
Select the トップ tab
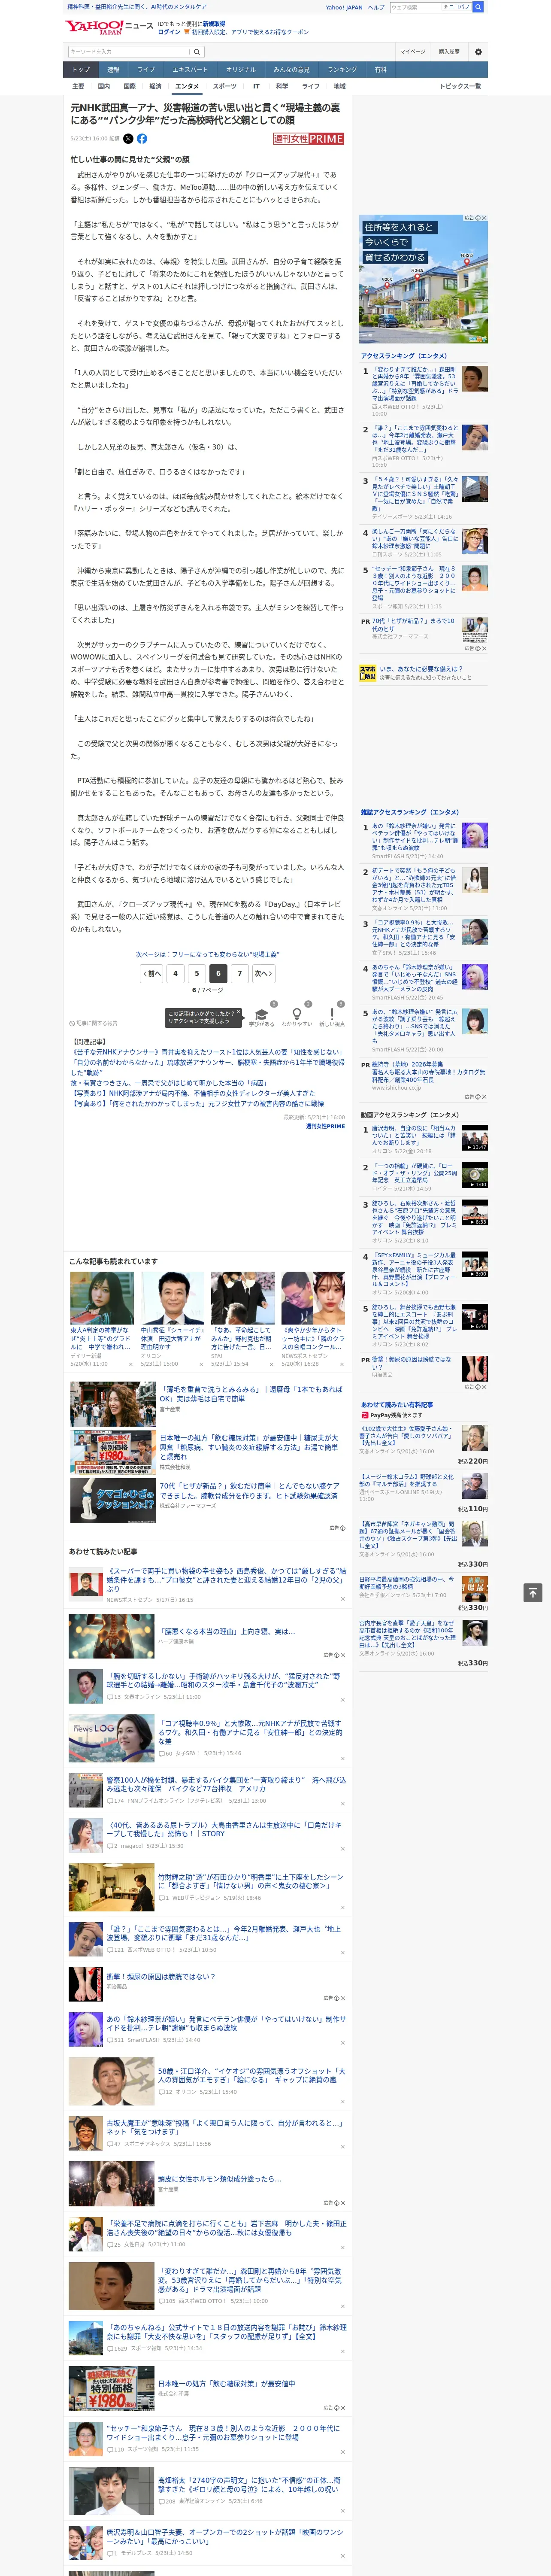pos(81,70)
